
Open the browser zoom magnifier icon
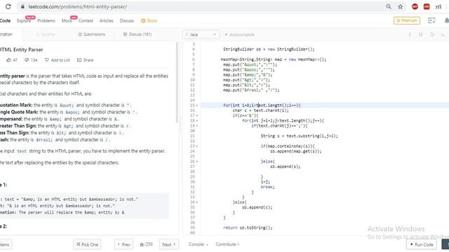(x=388, y=6)
